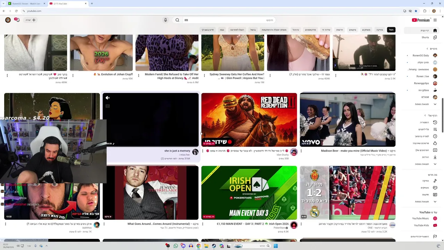Bookmark this page with the star icon

click(x=416, y=11)
